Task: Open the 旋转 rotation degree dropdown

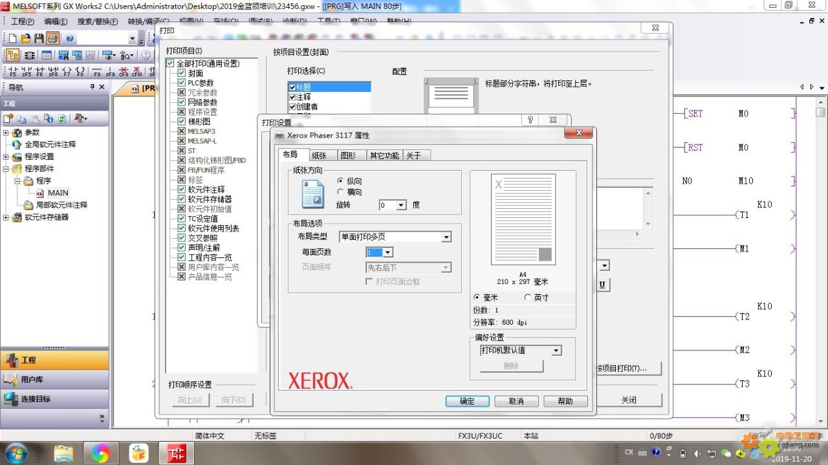Action: pyautogui.click(x=401, y=205)
